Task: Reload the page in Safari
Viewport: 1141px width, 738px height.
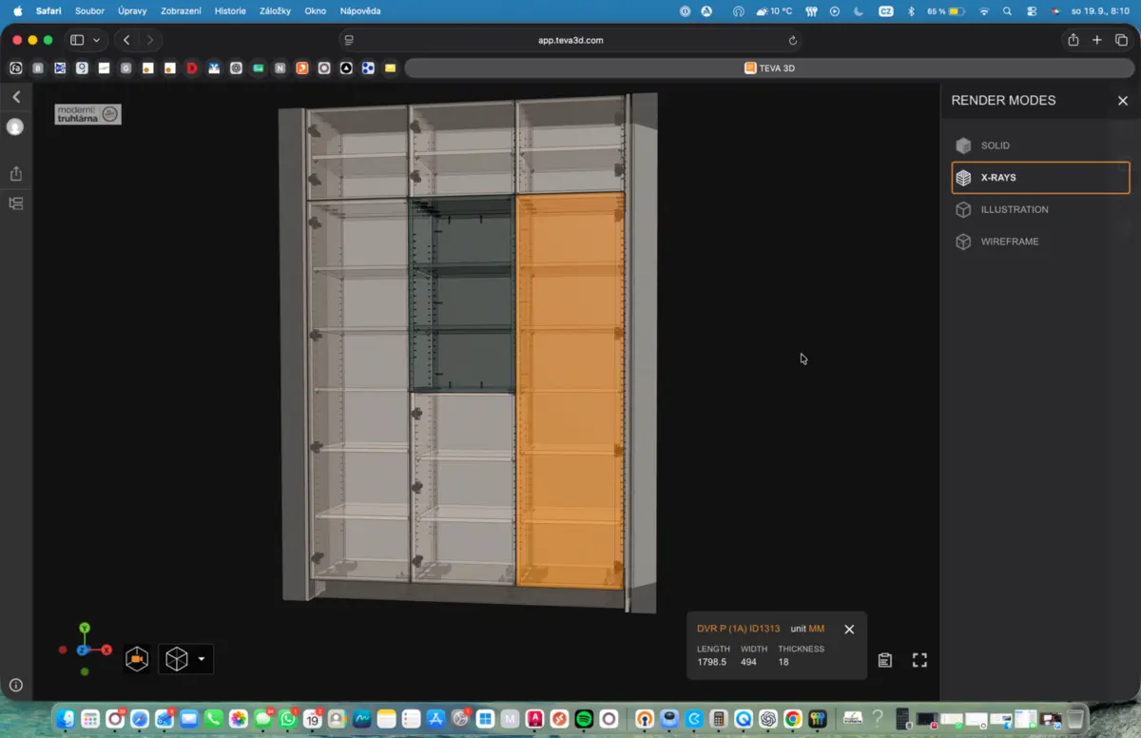Action: pos(793,40)
